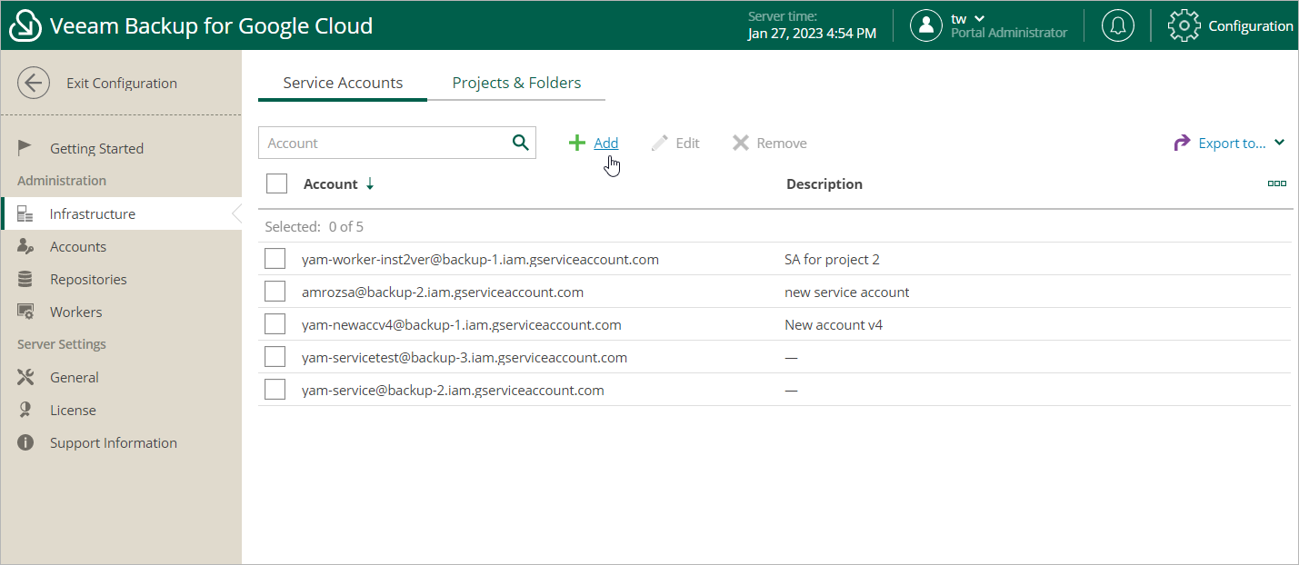Click the Veeam logo icon
This screenshot has width=1299, height=565.
point(25,25)
